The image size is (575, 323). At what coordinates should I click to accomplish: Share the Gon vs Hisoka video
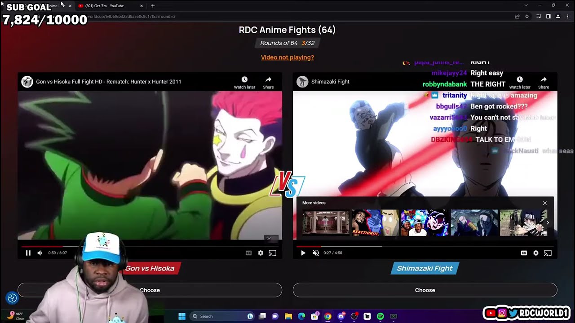(268, 82)
